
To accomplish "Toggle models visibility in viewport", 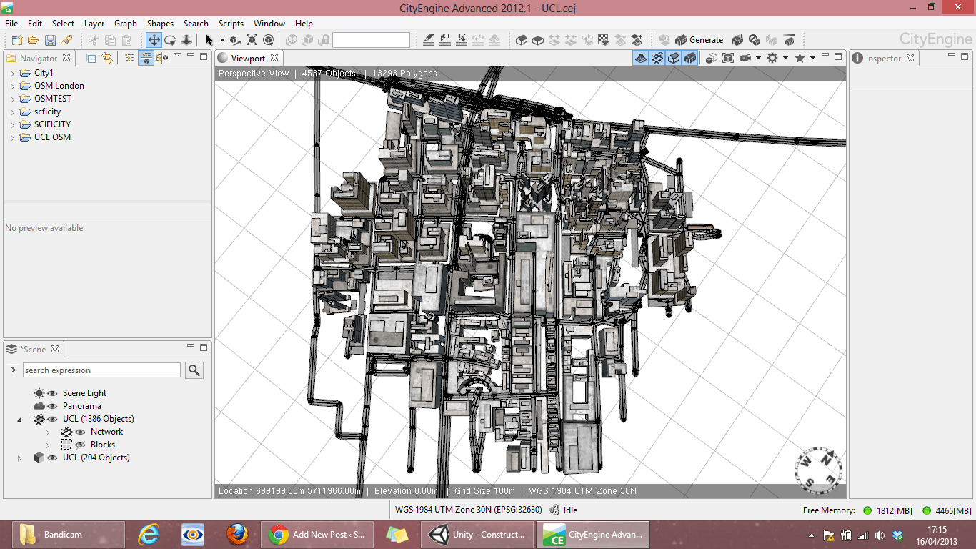I will pos(690,58).
